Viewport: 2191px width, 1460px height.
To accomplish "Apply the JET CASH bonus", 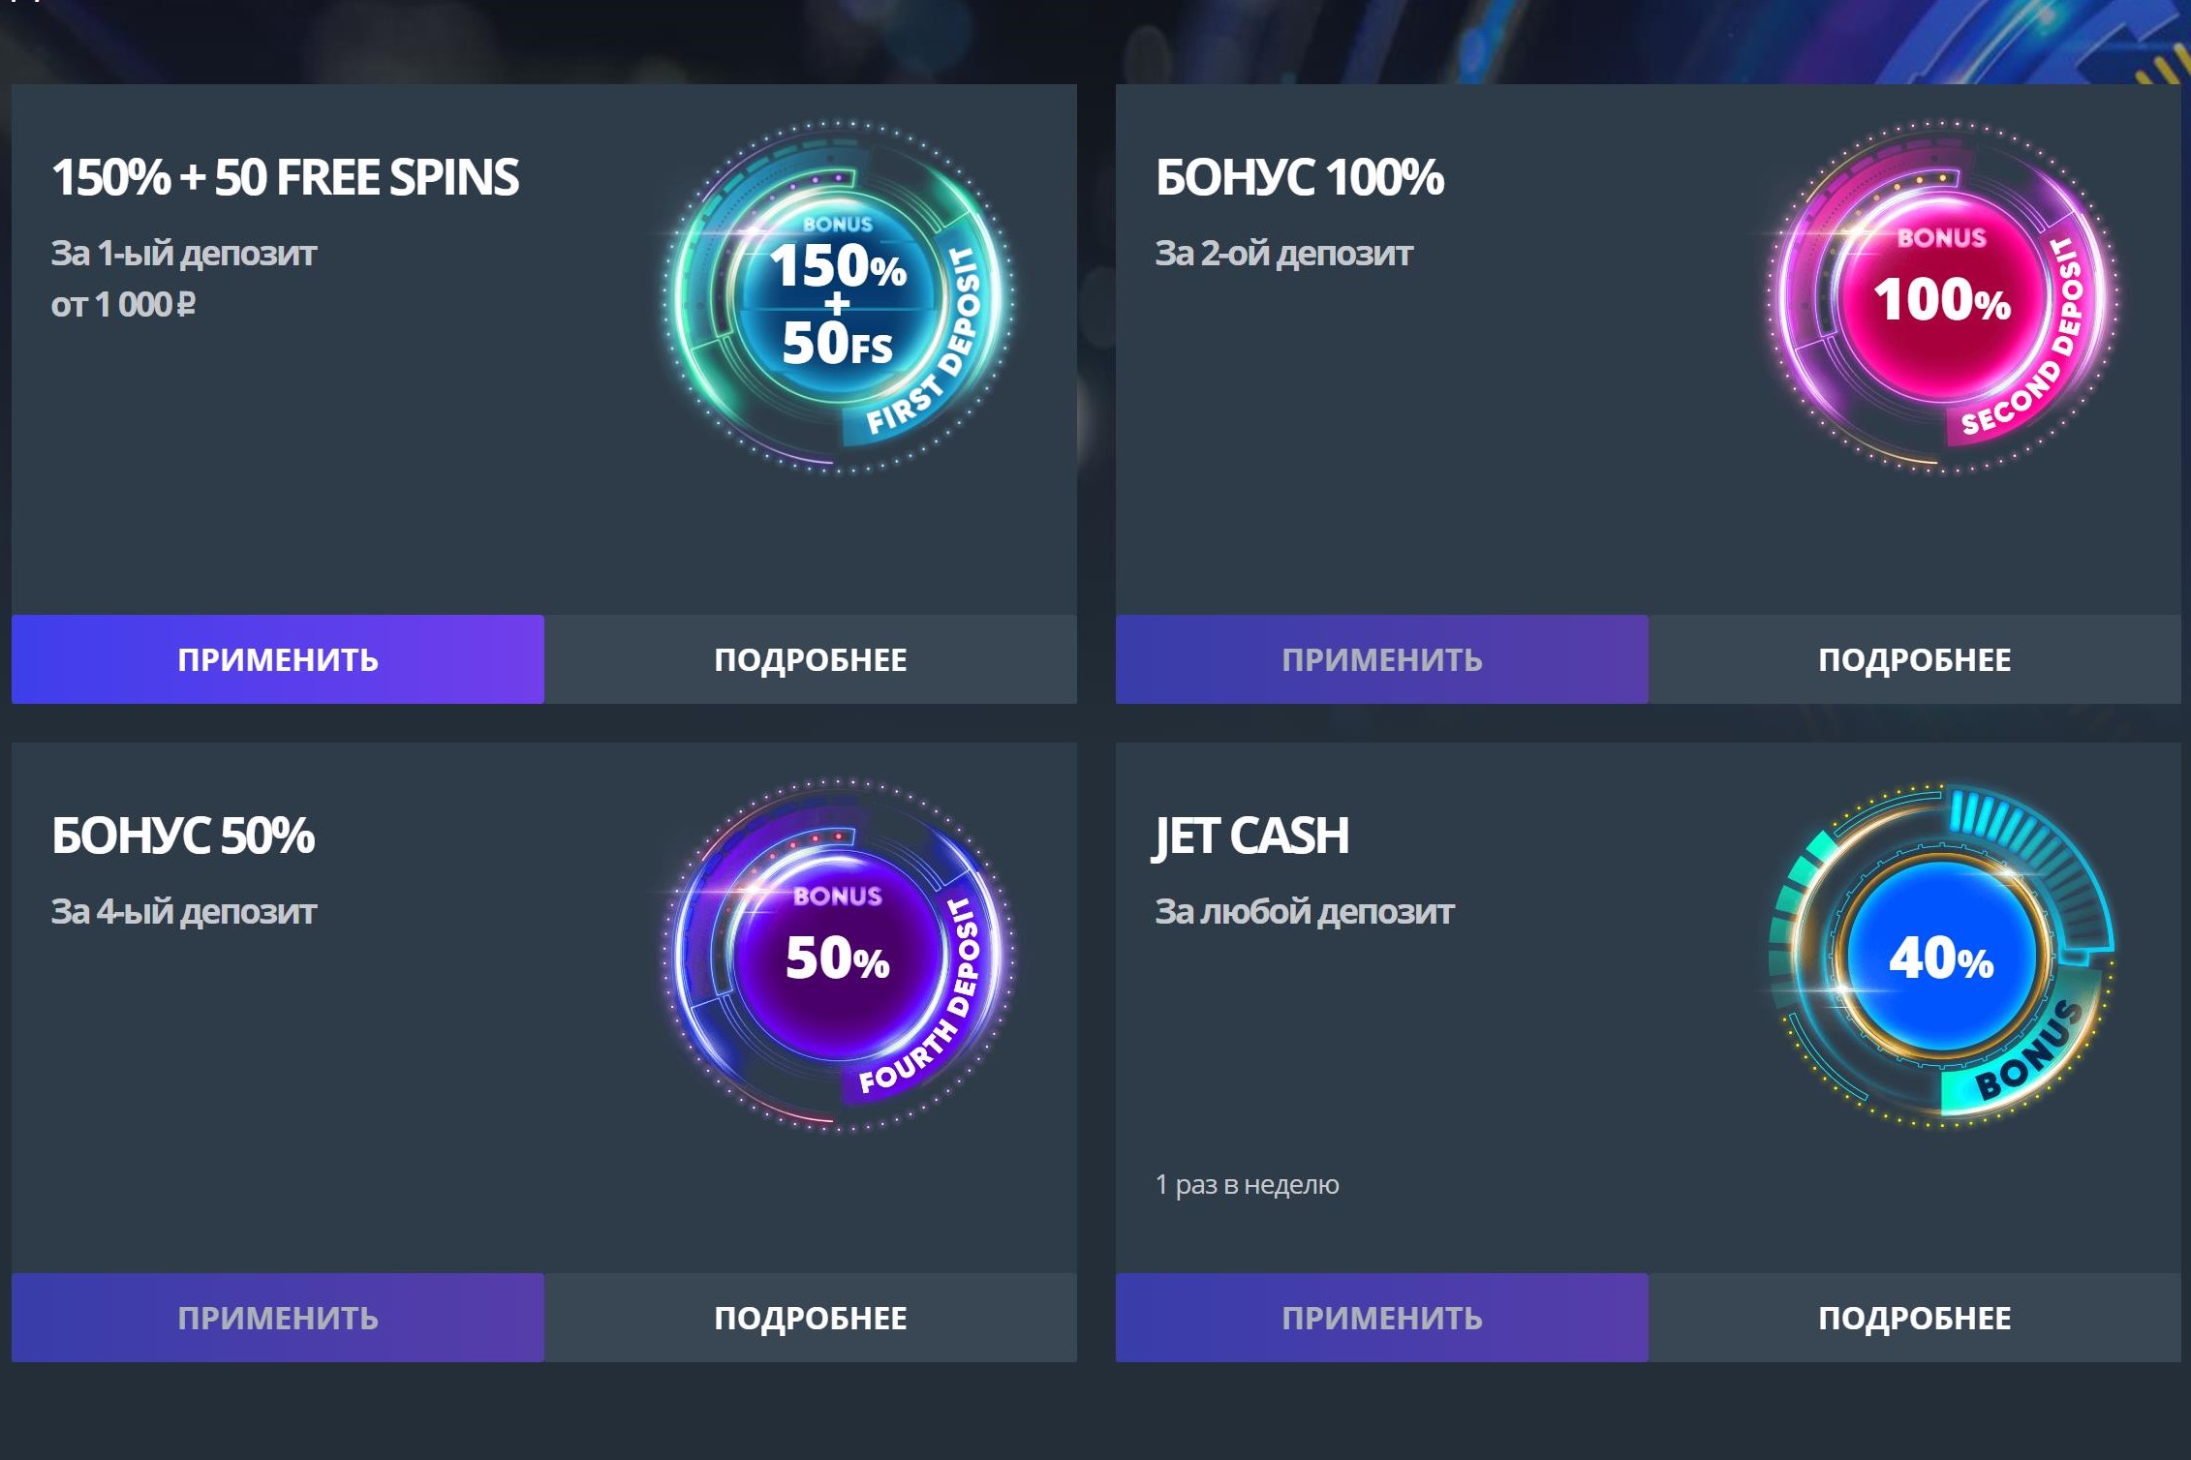I will tap(1382, 1318).
